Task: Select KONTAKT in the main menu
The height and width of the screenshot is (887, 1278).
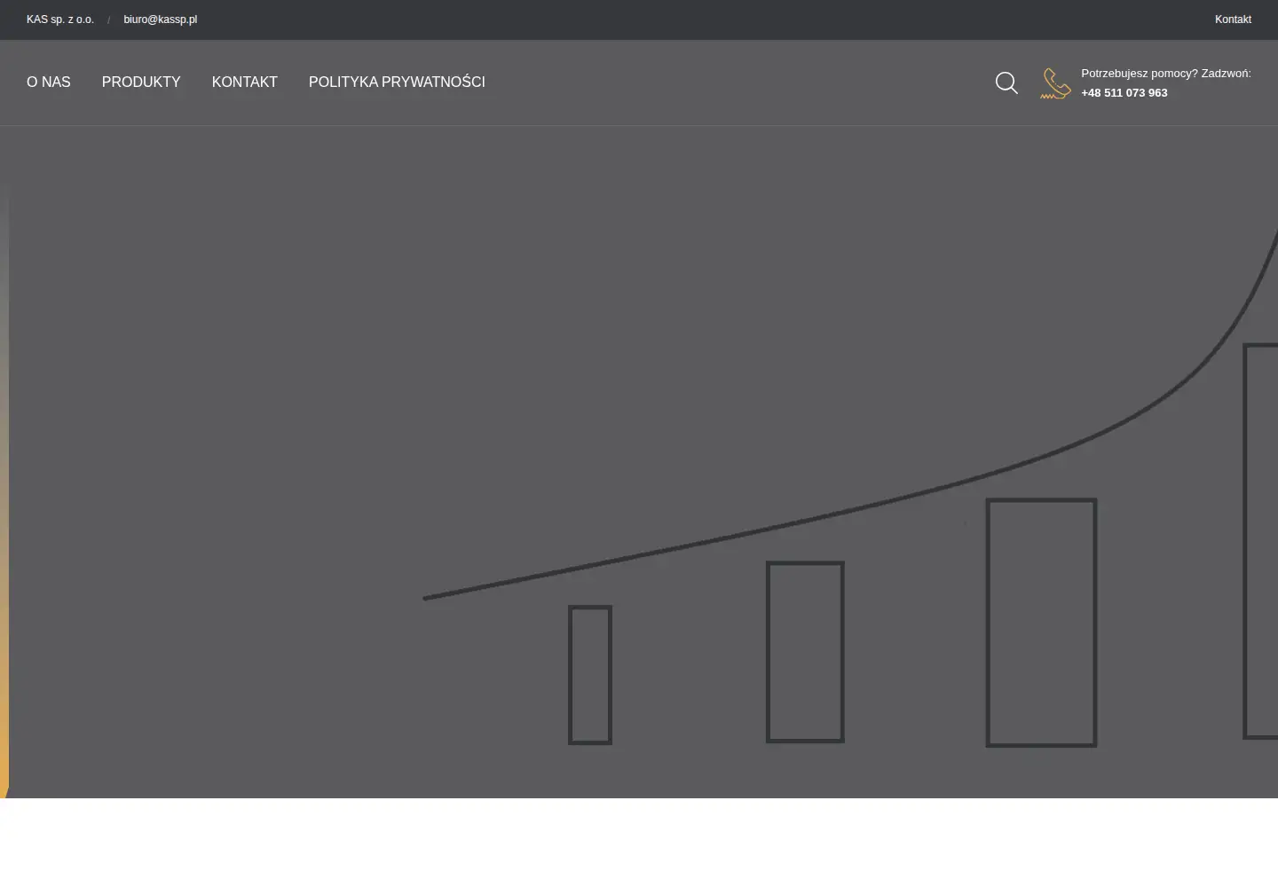Action: click(x=245, y=82)
